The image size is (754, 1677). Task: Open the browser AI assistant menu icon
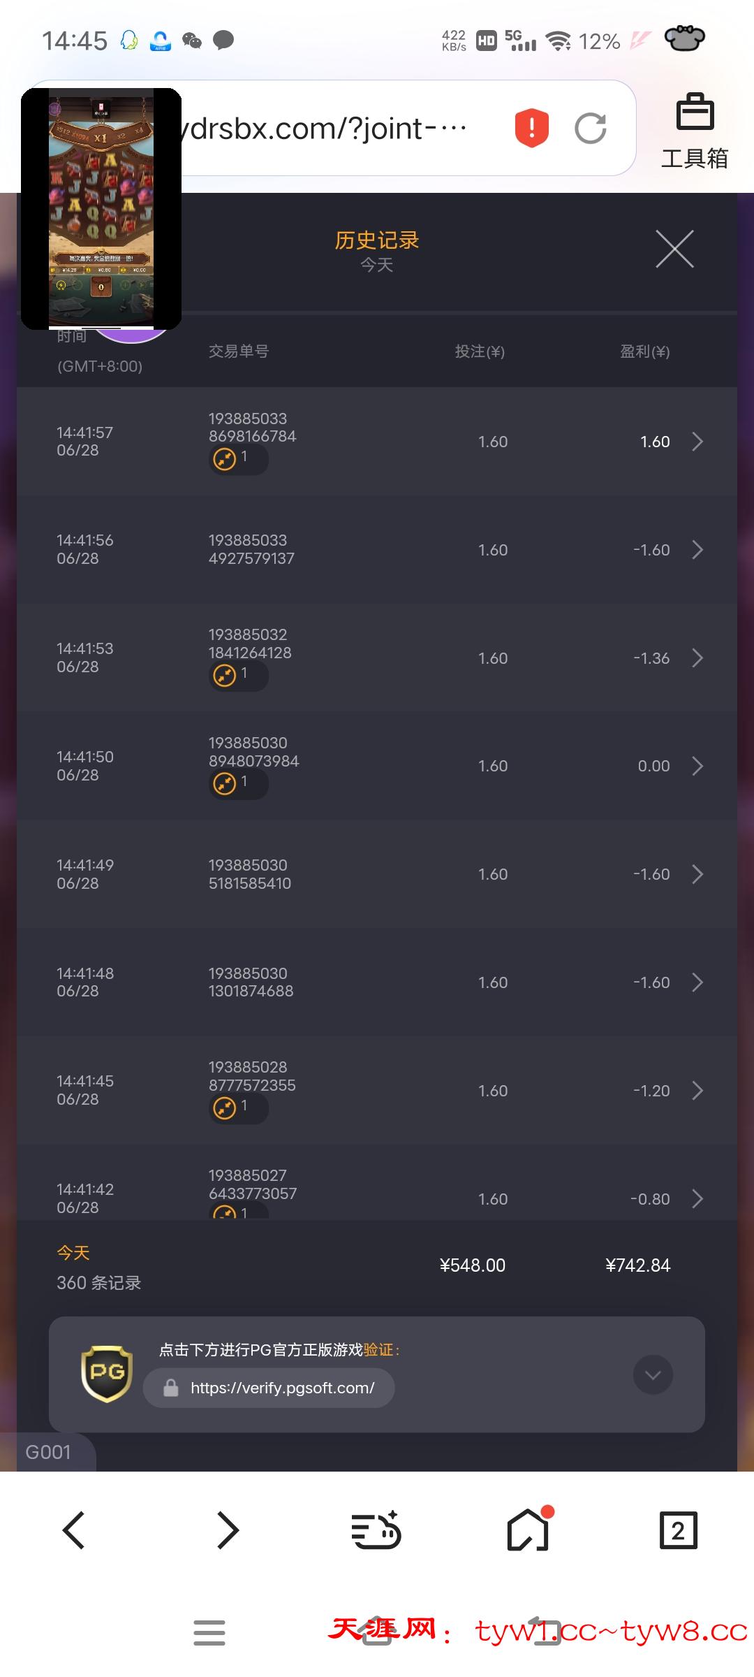tap(376, 1530)
